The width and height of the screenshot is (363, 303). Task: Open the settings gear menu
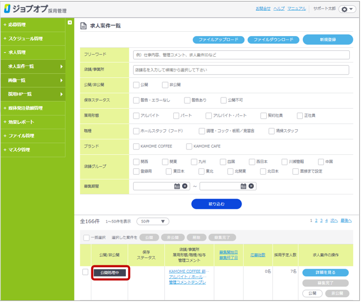347,10
